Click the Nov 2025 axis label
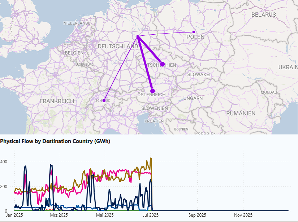 pos(243,216)
